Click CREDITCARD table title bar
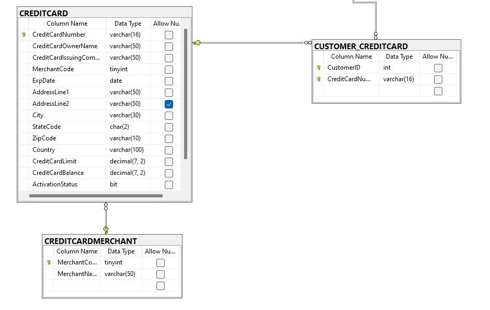 click(x=105, y=13)
